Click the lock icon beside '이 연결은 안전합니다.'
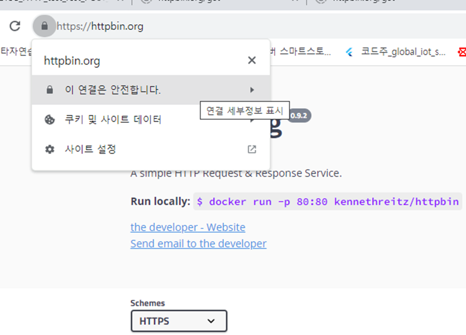The image size is (466, 335). [49, 90]
